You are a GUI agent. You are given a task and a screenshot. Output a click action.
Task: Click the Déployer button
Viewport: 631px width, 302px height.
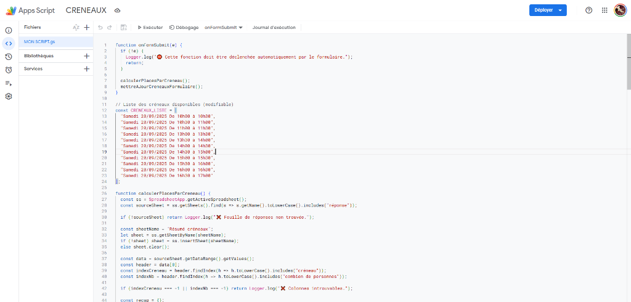click(x=548, y=10)
